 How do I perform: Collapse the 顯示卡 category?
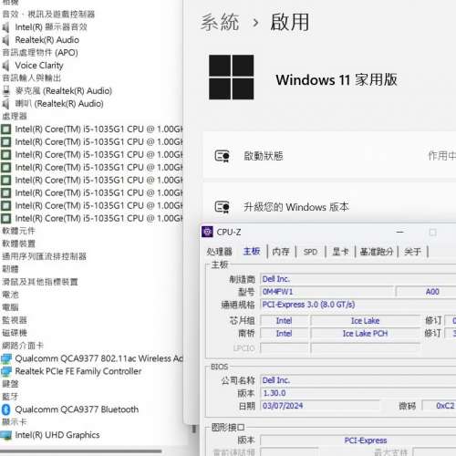(15, 422)
